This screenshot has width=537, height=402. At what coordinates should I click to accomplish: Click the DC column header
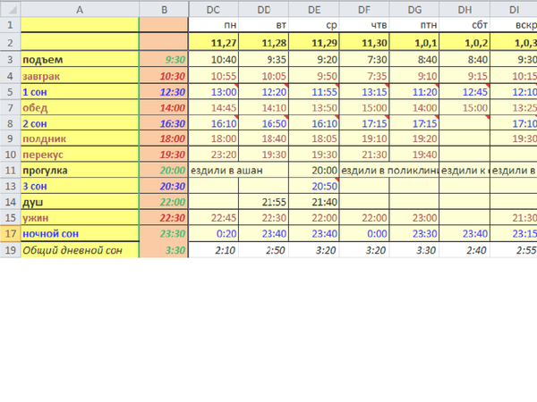pos(213,9)
